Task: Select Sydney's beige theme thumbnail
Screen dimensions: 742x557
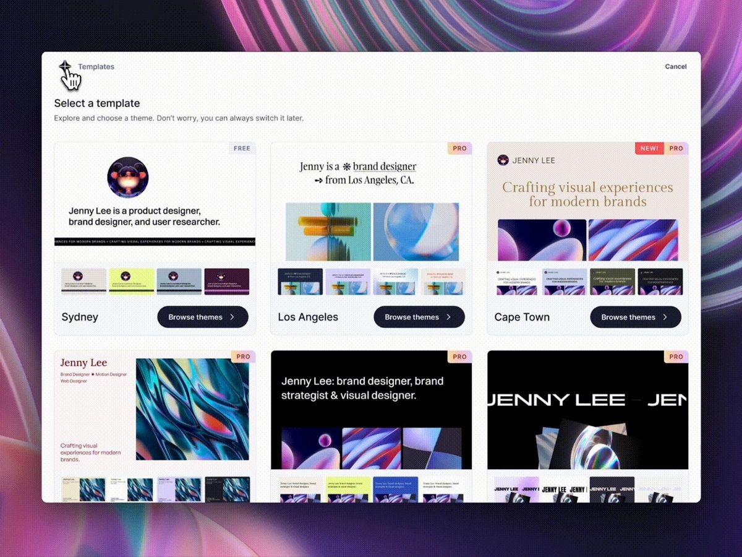Action: [83, 281]
